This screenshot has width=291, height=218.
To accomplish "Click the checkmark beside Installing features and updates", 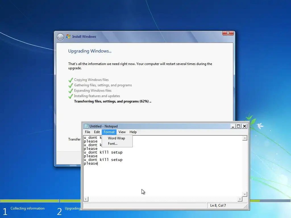I will click(70, 96).
